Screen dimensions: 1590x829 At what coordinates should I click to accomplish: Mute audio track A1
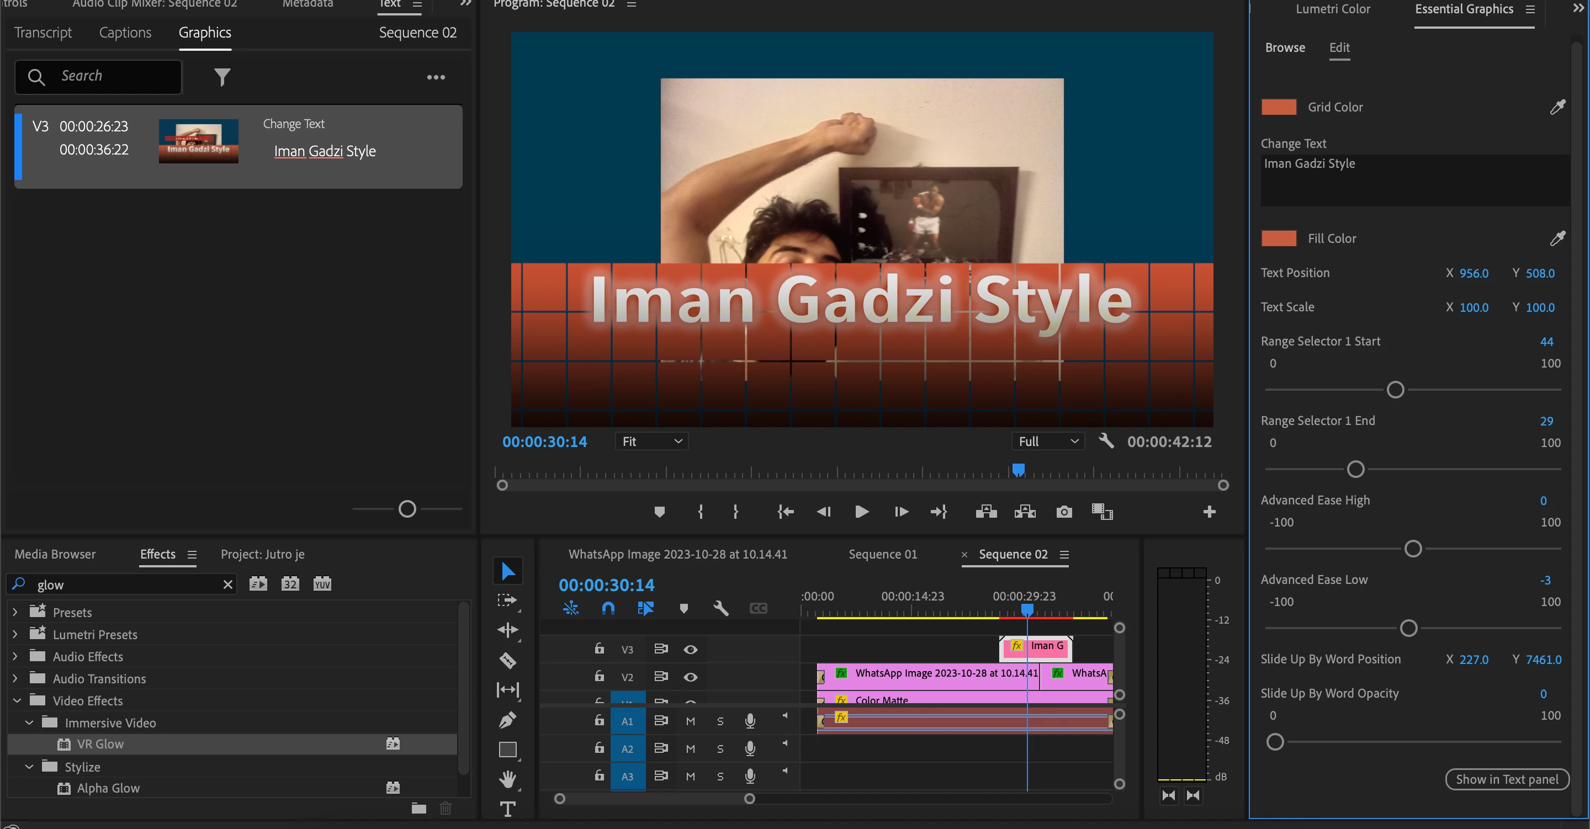[x=690, y=721]
